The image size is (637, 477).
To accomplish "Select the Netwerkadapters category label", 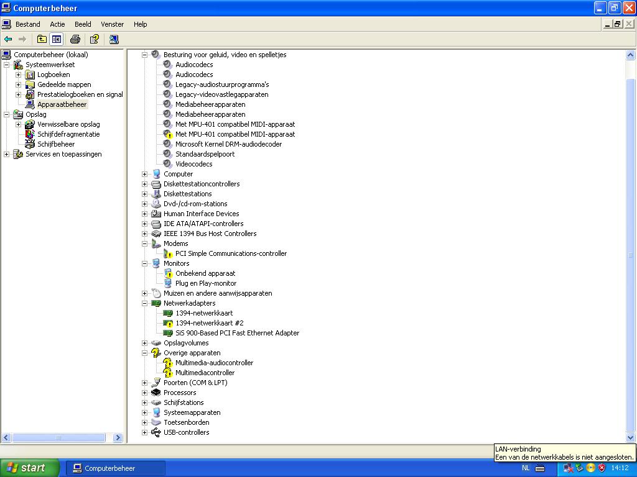I will coord(189,303).
